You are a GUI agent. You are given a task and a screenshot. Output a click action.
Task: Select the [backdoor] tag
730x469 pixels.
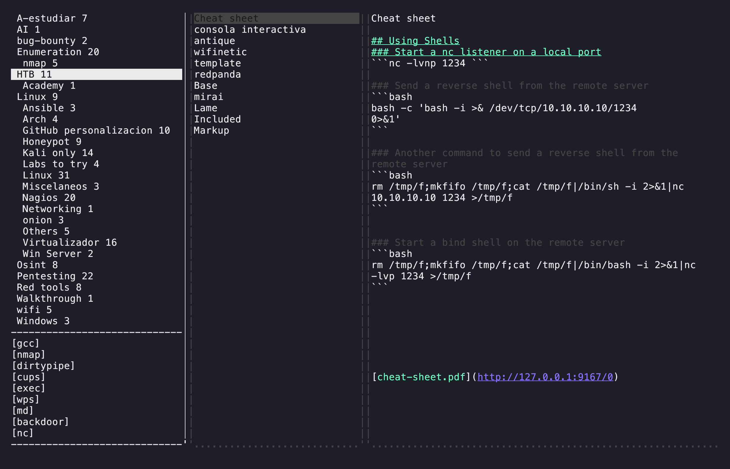(x=40, y=422)
